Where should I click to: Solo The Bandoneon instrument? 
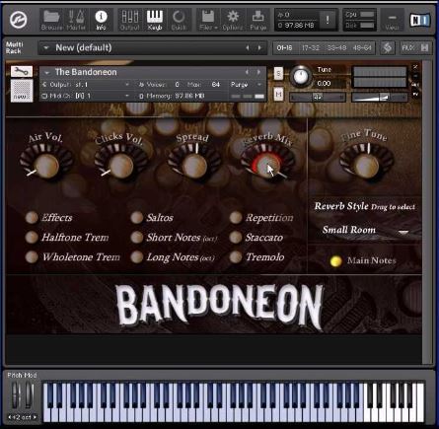[278, 73]
